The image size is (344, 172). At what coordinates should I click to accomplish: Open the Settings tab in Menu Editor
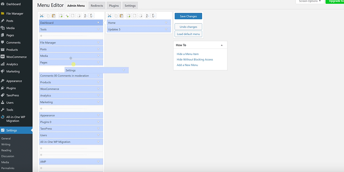point(130,5)
